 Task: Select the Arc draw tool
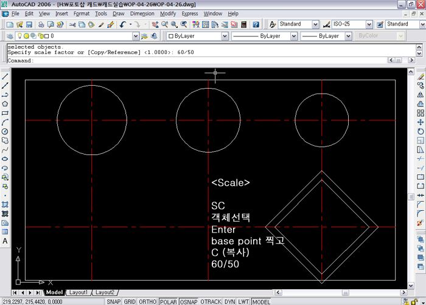tap(5, 122)
